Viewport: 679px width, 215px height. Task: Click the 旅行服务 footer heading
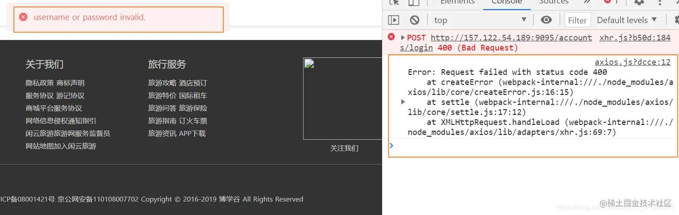167,64
